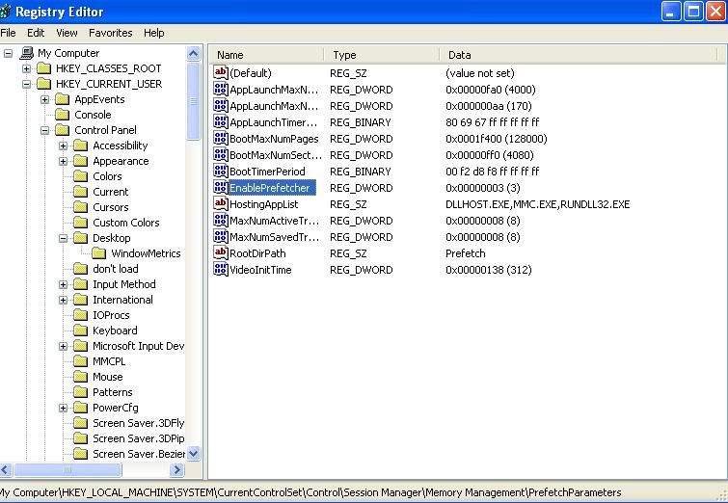This screenshot has height=503, width=728.
Task: Open the File menu
Action: pyautogui.click(x=8, y=33)
